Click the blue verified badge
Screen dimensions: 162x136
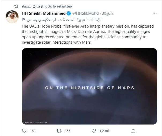coord(68,14)
